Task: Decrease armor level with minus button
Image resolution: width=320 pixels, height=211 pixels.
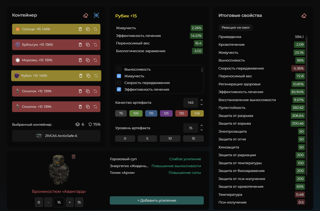Action: (x=48, y=202)
